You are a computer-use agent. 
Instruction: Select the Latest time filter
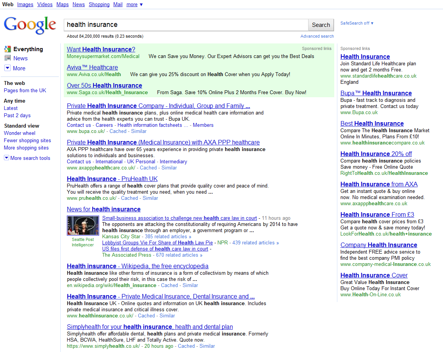(10, 108)
